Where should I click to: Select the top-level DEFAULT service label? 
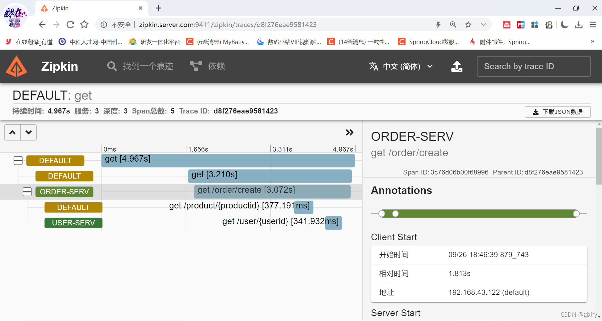pos(55,161)
